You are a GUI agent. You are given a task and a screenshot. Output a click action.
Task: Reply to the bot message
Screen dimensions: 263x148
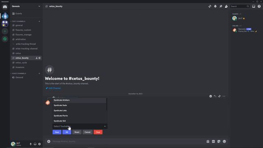[215, 96]
